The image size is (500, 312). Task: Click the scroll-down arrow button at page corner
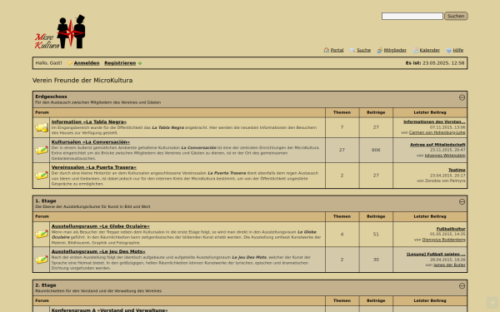(492, 303)
